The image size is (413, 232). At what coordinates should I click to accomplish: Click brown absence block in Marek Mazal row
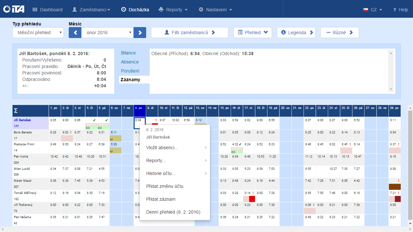(x=395, y=187)
